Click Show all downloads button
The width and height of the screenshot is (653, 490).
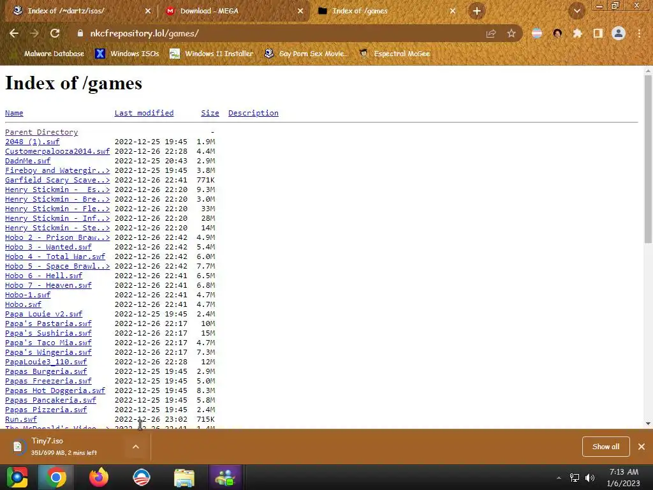[x=606, y=447]
